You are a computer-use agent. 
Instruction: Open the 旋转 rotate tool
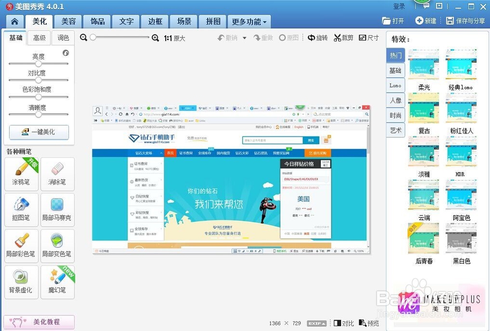pyautogui.click(x=318, y=38)
